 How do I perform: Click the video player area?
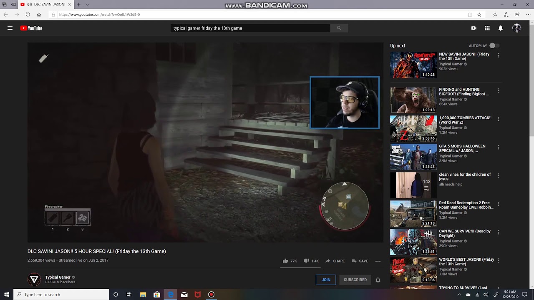[x=205, y=142]
